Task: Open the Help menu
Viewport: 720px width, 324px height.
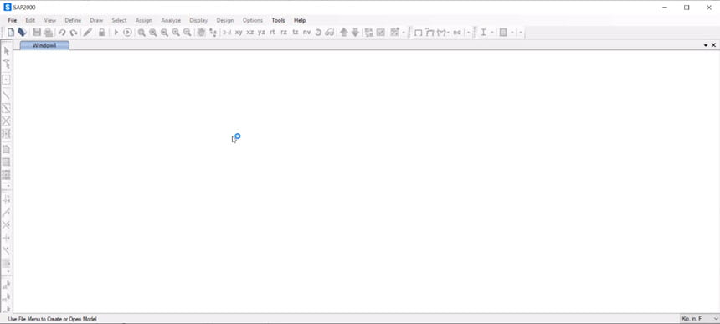Action: pyautogui.click(x=300, y=20)
